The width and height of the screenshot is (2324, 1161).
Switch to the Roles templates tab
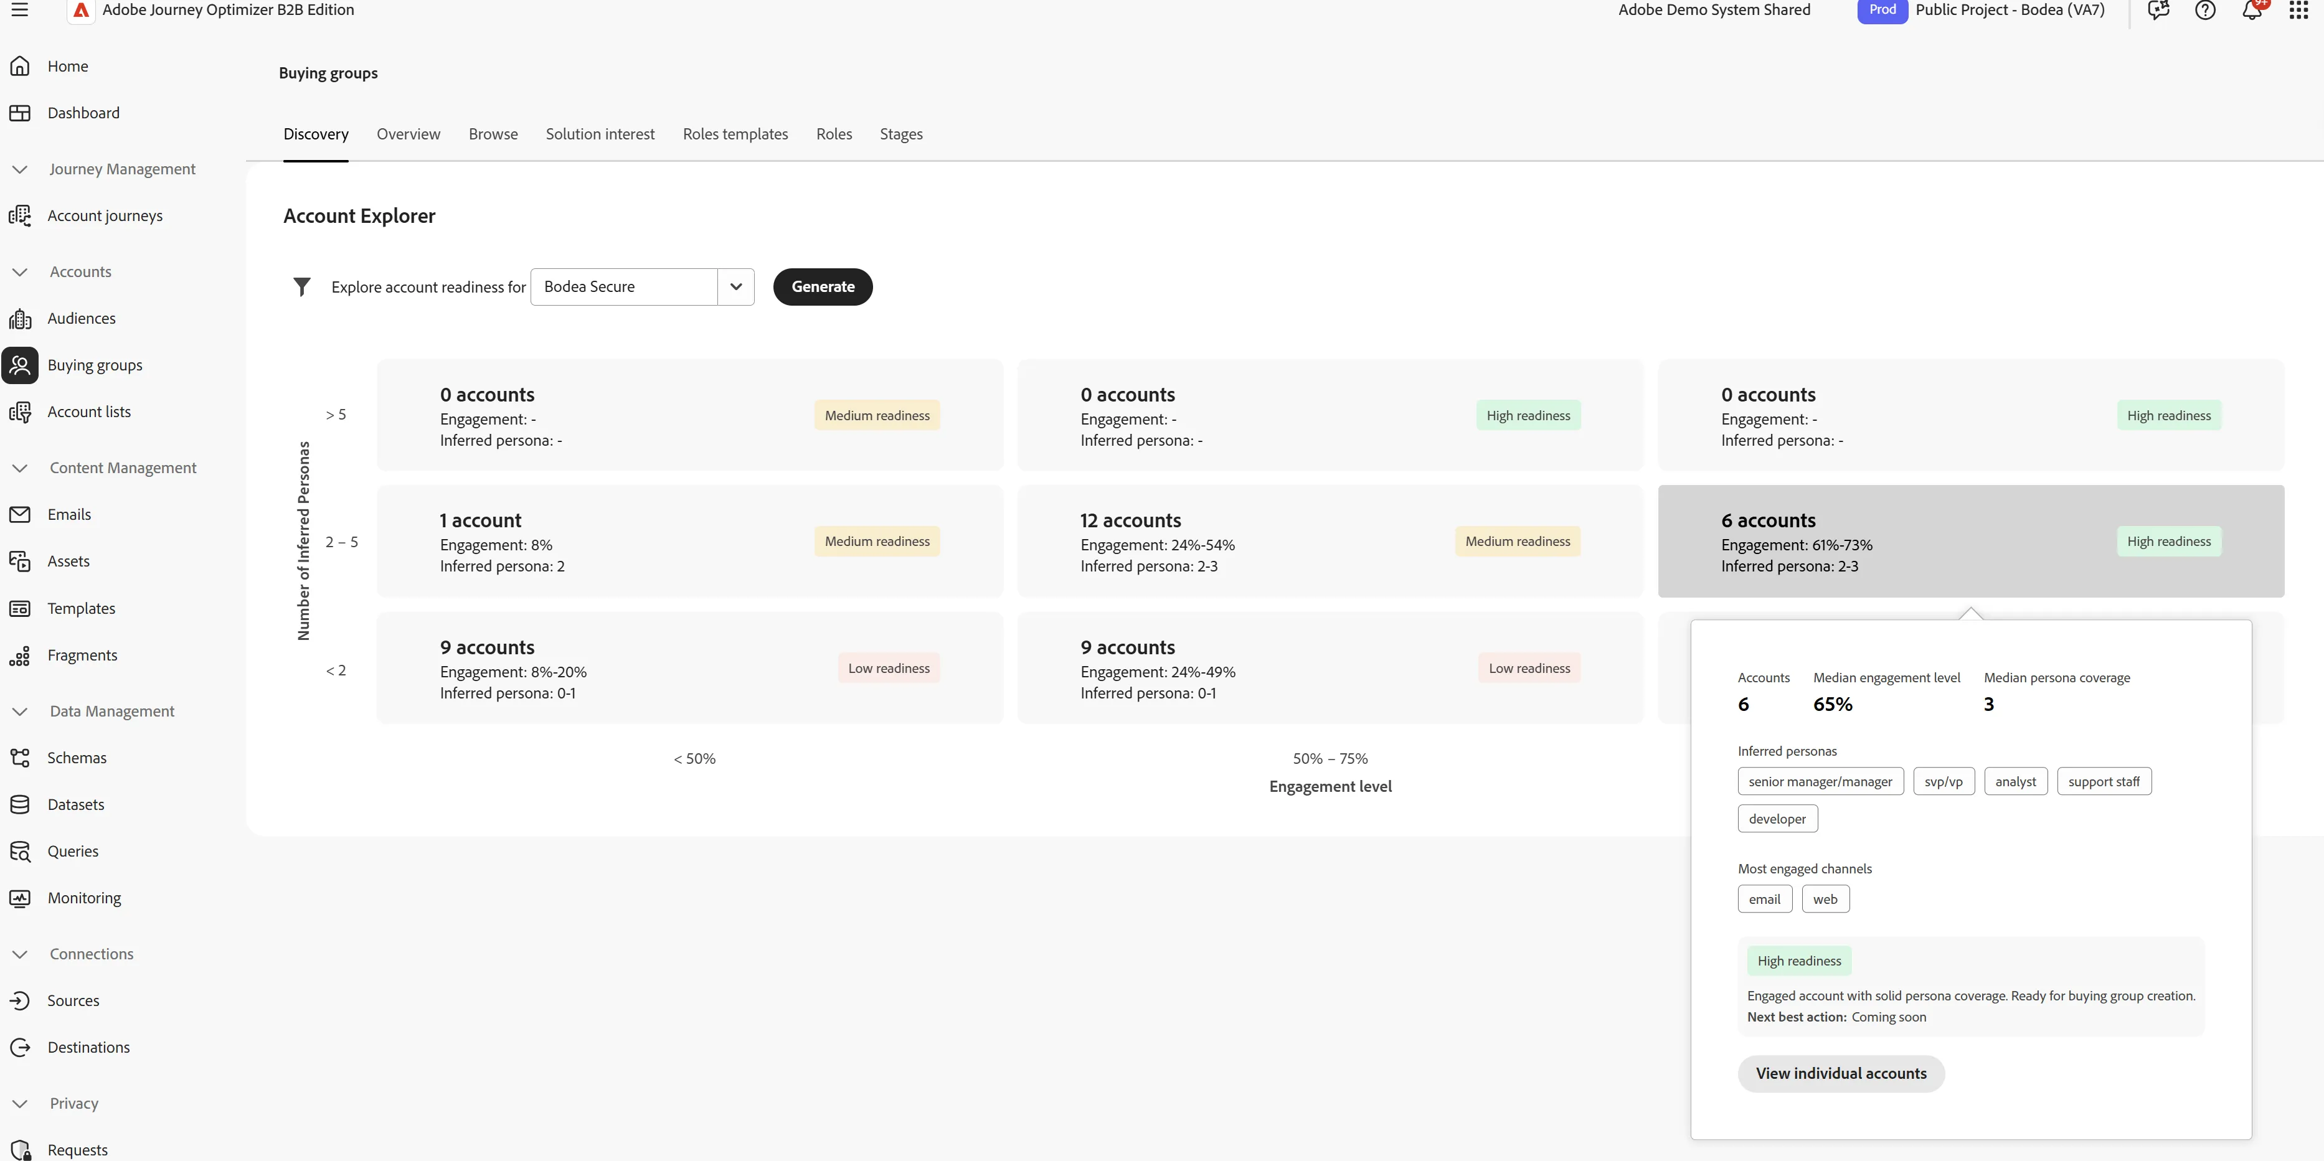pos(735,134)
